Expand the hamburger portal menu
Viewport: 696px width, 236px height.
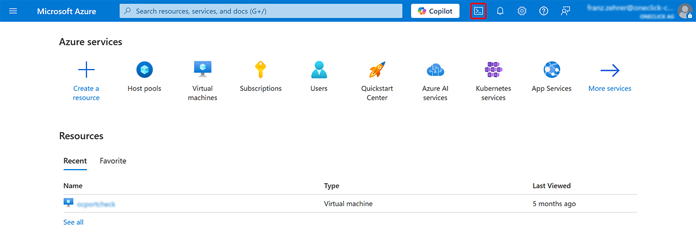13,11
